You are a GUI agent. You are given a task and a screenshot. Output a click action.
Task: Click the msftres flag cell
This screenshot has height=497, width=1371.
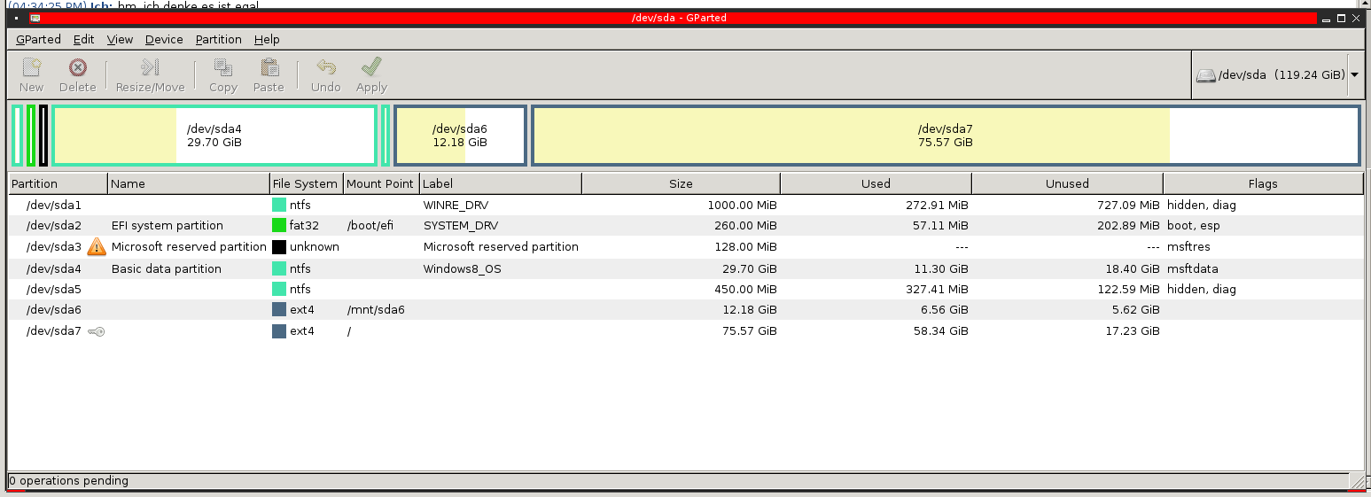(1187, 247)
